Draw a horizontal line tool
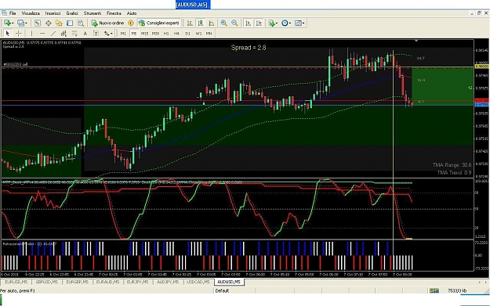Screen dimensions: 490x306 click(x=42, y=34)
